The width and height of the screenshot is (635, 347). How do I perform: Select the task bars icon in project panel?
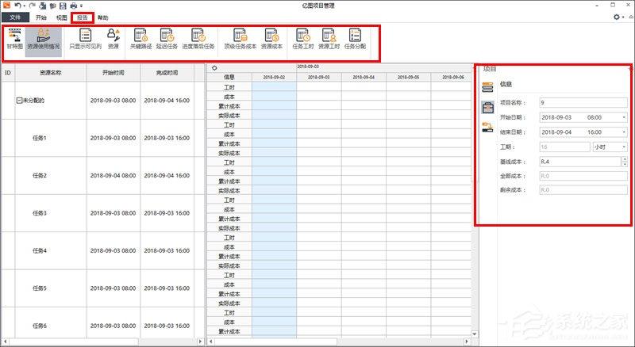click(x=487, y=86)
